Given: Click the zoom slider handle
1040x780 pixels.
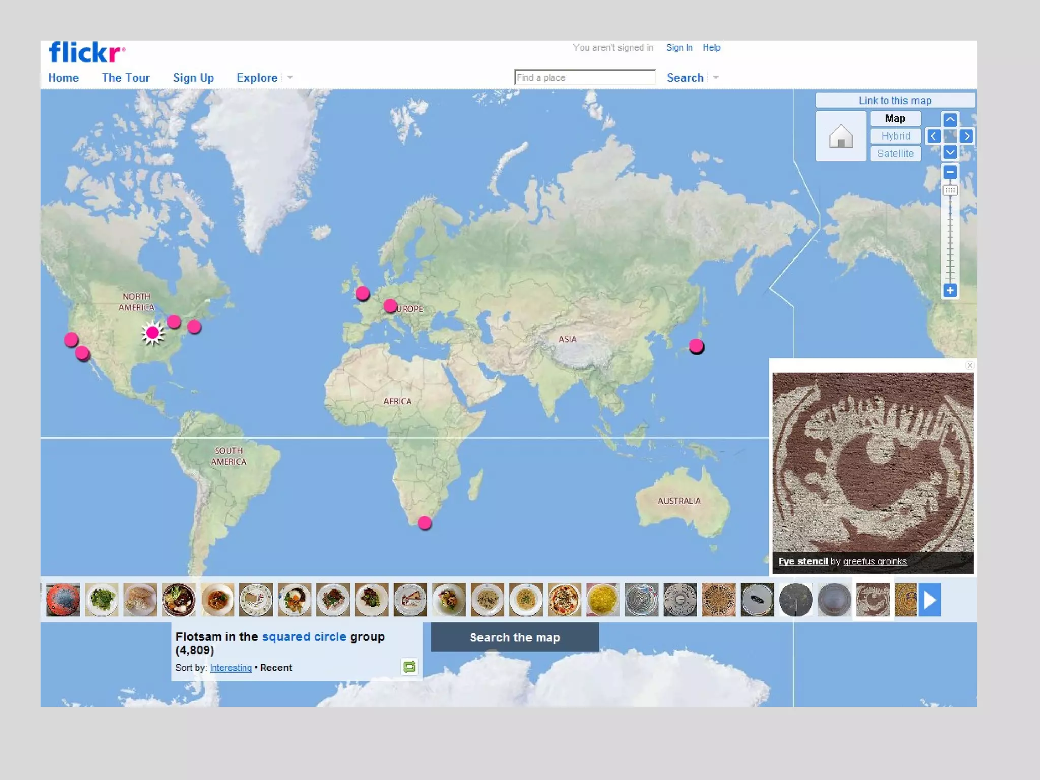Looking at the screenshot, I should tap(950, 190).
